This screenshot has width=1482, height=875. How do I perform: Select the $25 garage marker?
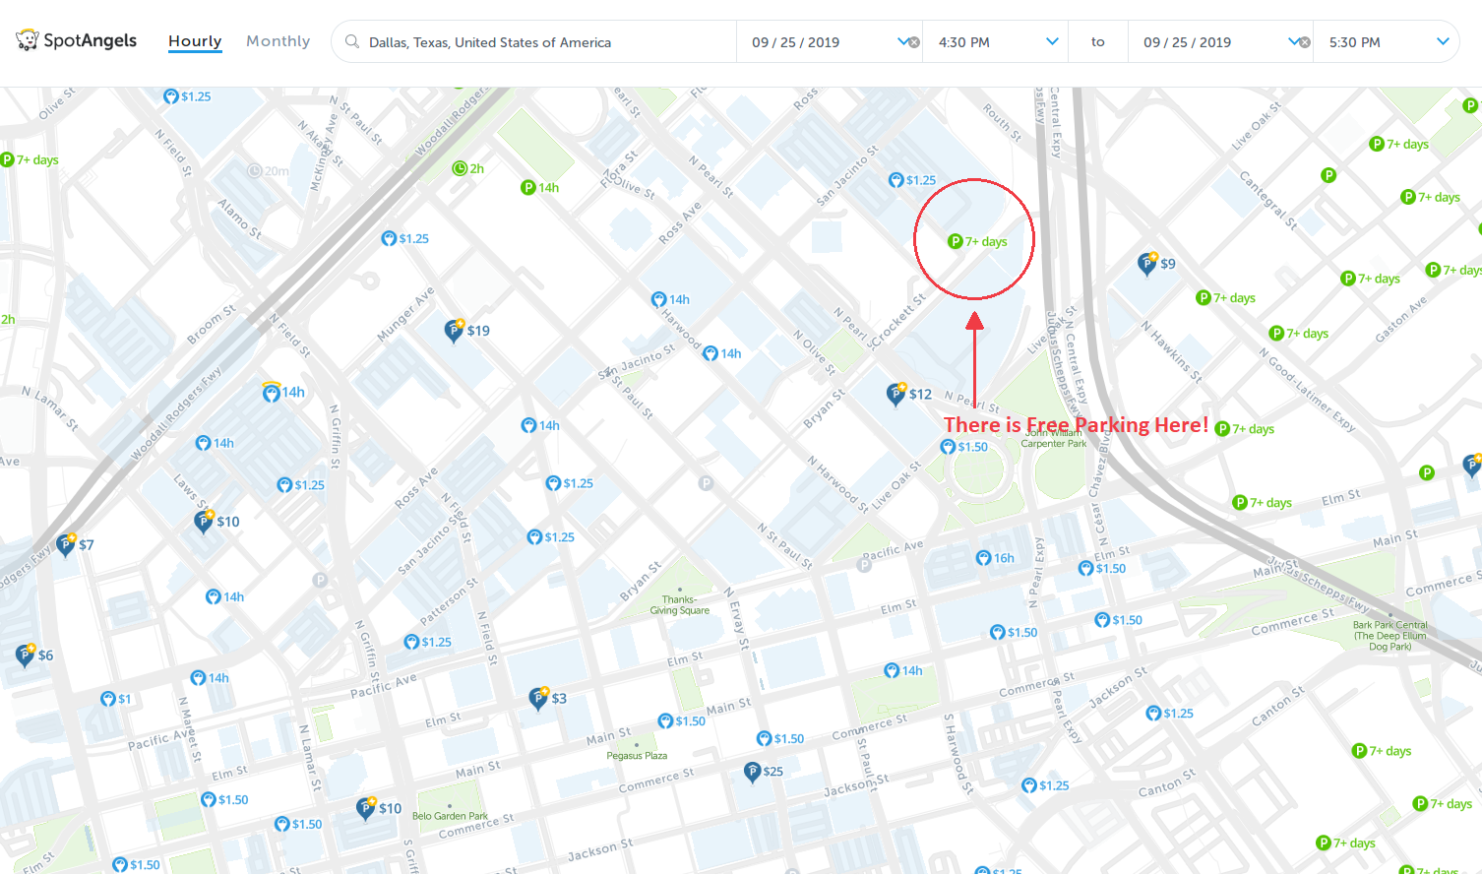(764, 772)
